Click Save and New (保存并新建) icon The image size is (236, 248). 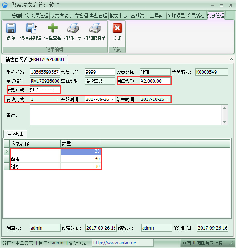(x=31, y=28)
